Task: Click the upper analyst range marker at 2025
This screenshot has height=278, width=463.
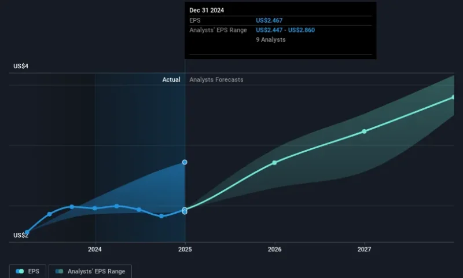Action: (185, 162)
